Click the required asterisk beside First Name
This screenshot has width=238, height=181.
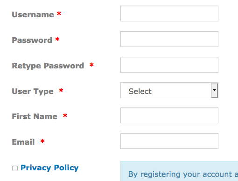click(65, 115)
